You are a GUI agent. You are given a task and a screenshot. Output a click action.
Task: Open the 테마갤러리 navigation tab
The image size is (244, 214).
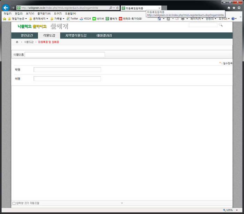coord(104,35)
